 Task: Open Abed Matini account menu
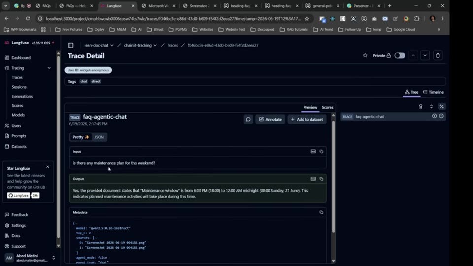[30, 258]
